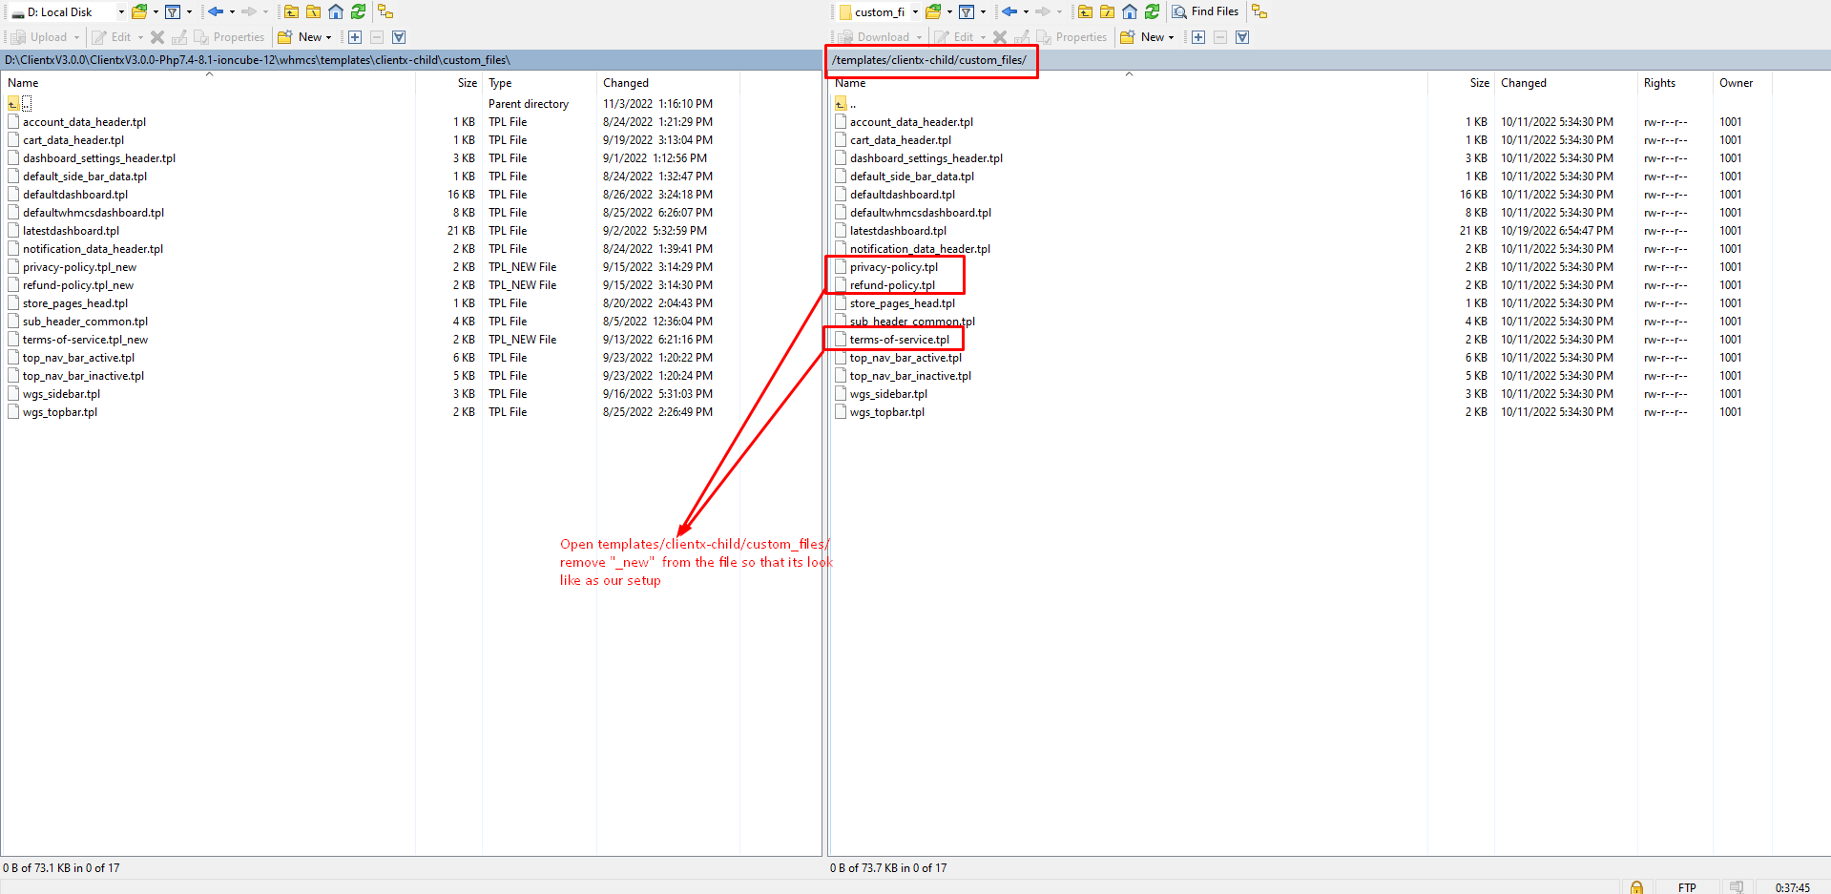The image size is (1831, 894).
Task: Click the lock icon in the status bar
Action: click(1636, 887)
